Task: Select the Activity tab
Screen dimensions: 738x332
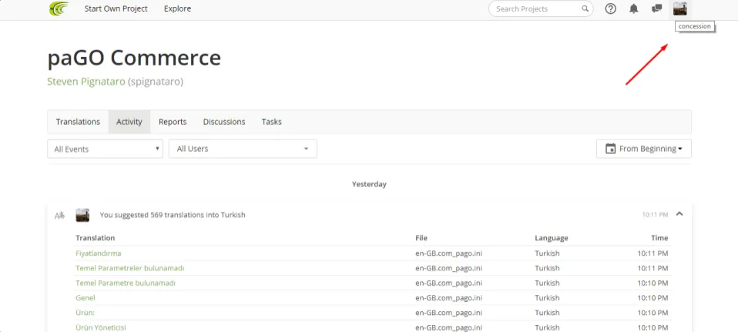Action: coord(129,122)
